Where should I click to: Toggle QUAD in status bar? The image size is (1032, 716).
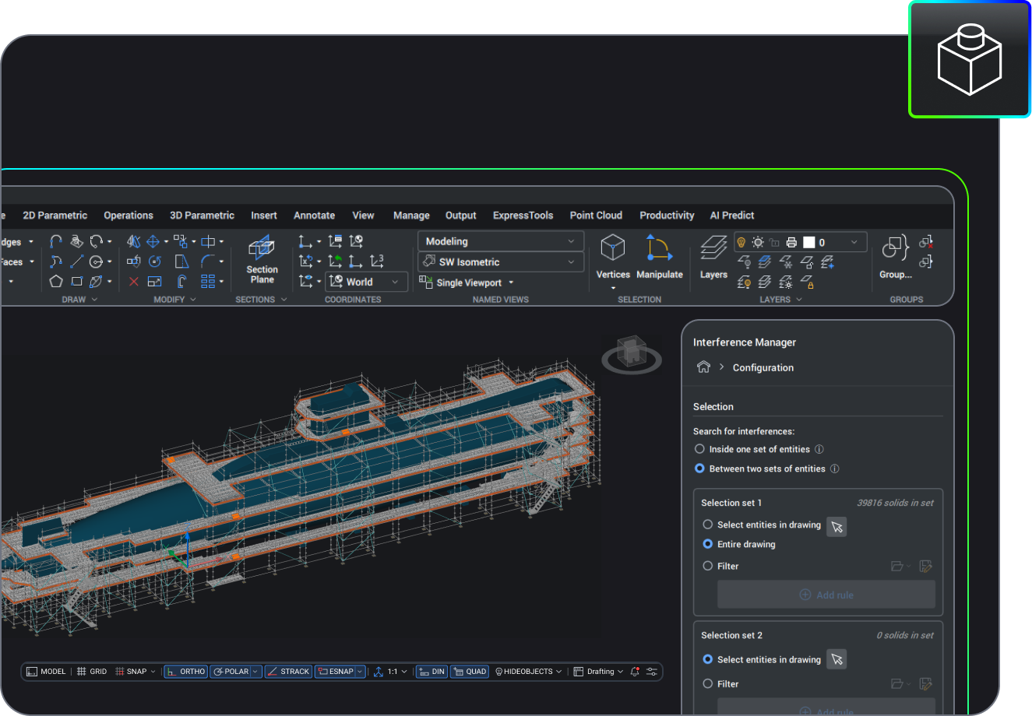470,672
